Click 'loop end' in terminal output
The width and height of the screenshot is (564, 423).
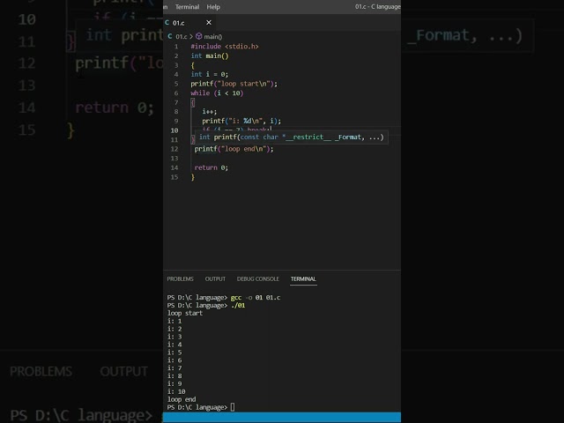point(182,399)
